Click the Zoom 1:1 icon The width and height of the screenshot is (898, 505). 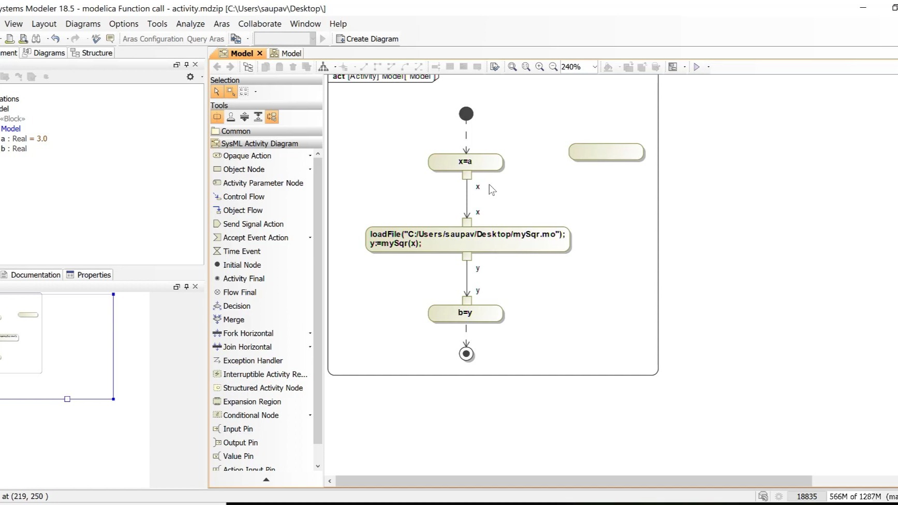pyautogui.click(x=526, y=67)
